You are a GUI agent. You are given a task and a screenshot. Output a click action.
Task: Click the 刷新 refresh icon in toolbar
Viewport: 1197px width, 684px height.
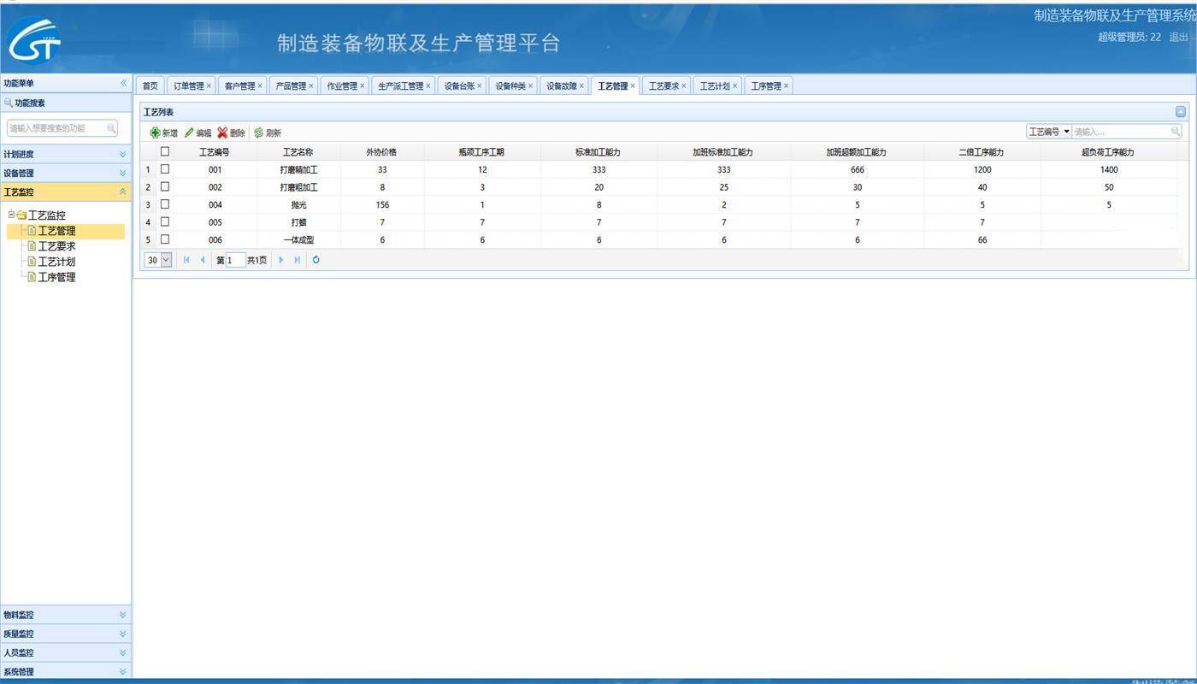(x=258, y=133)
